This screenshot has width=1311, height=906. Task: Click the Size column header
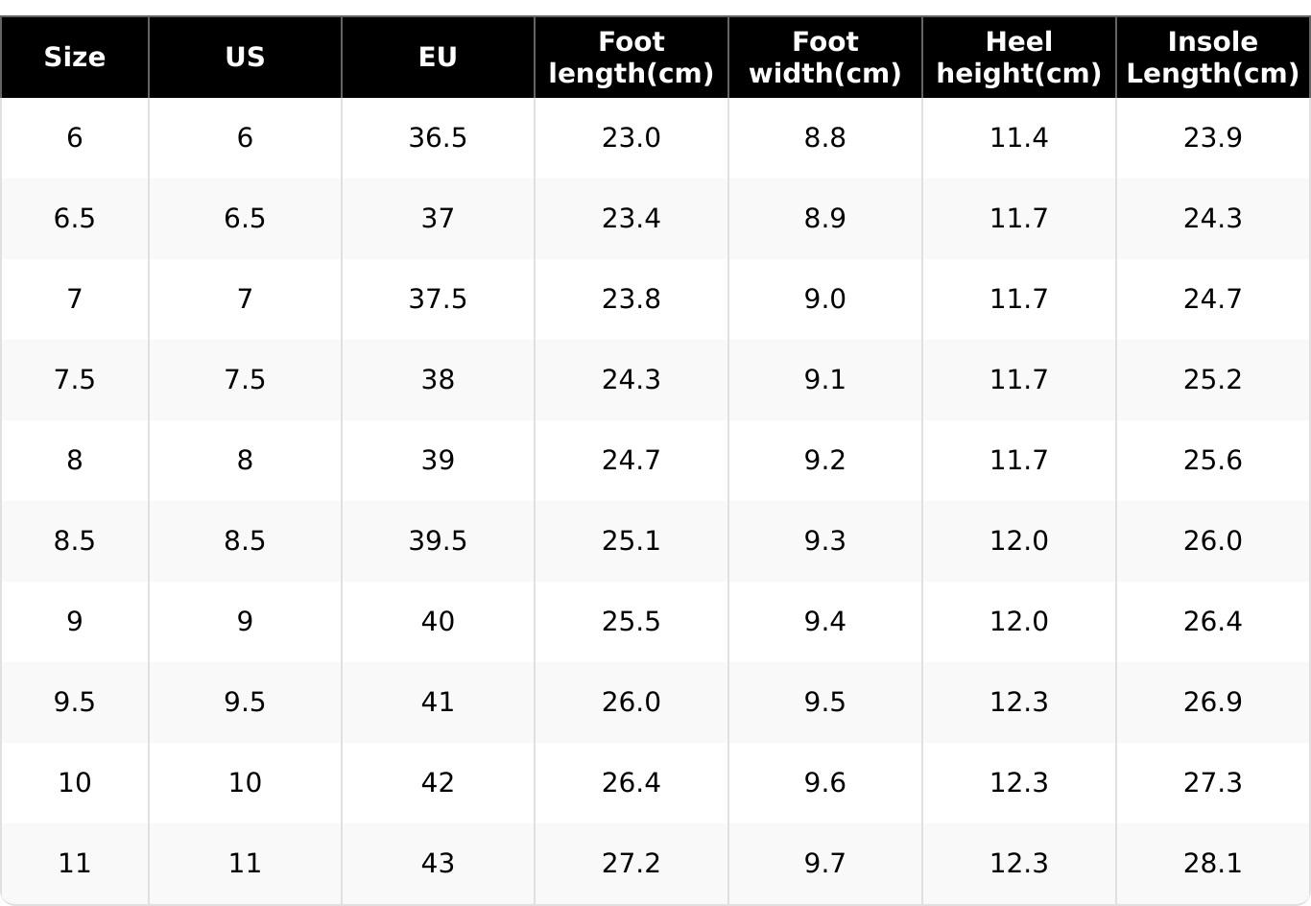(75, 58)
